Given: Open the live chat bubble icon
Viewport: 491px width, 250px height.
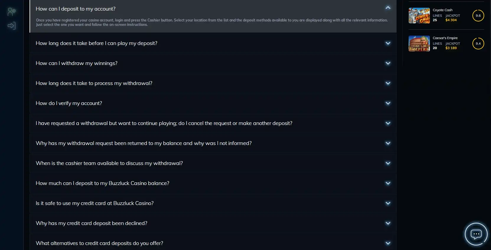Looking at the screenshot, I should pos(476,234).
